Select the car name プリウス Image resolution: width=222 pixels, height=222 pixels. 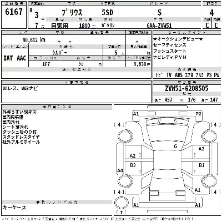tap(72, 13)
